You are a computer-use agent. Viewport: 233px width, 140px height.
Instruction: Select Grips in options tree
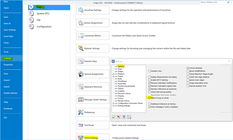click(120, 69)
